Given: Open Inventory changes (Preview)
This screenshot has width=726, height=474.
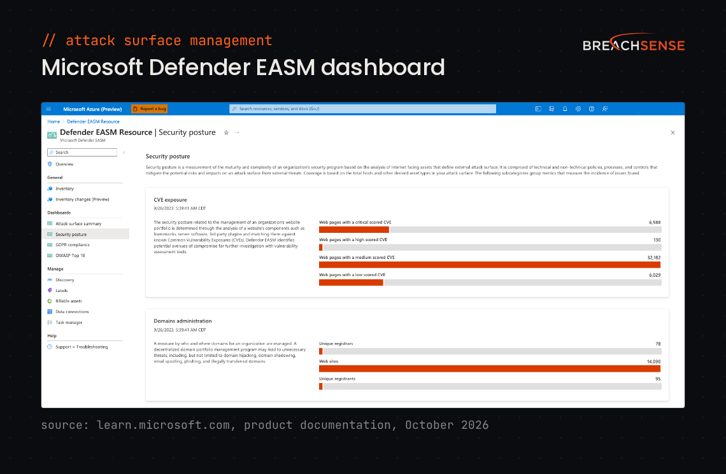Looking at the screenshot, I should [82, 199].
